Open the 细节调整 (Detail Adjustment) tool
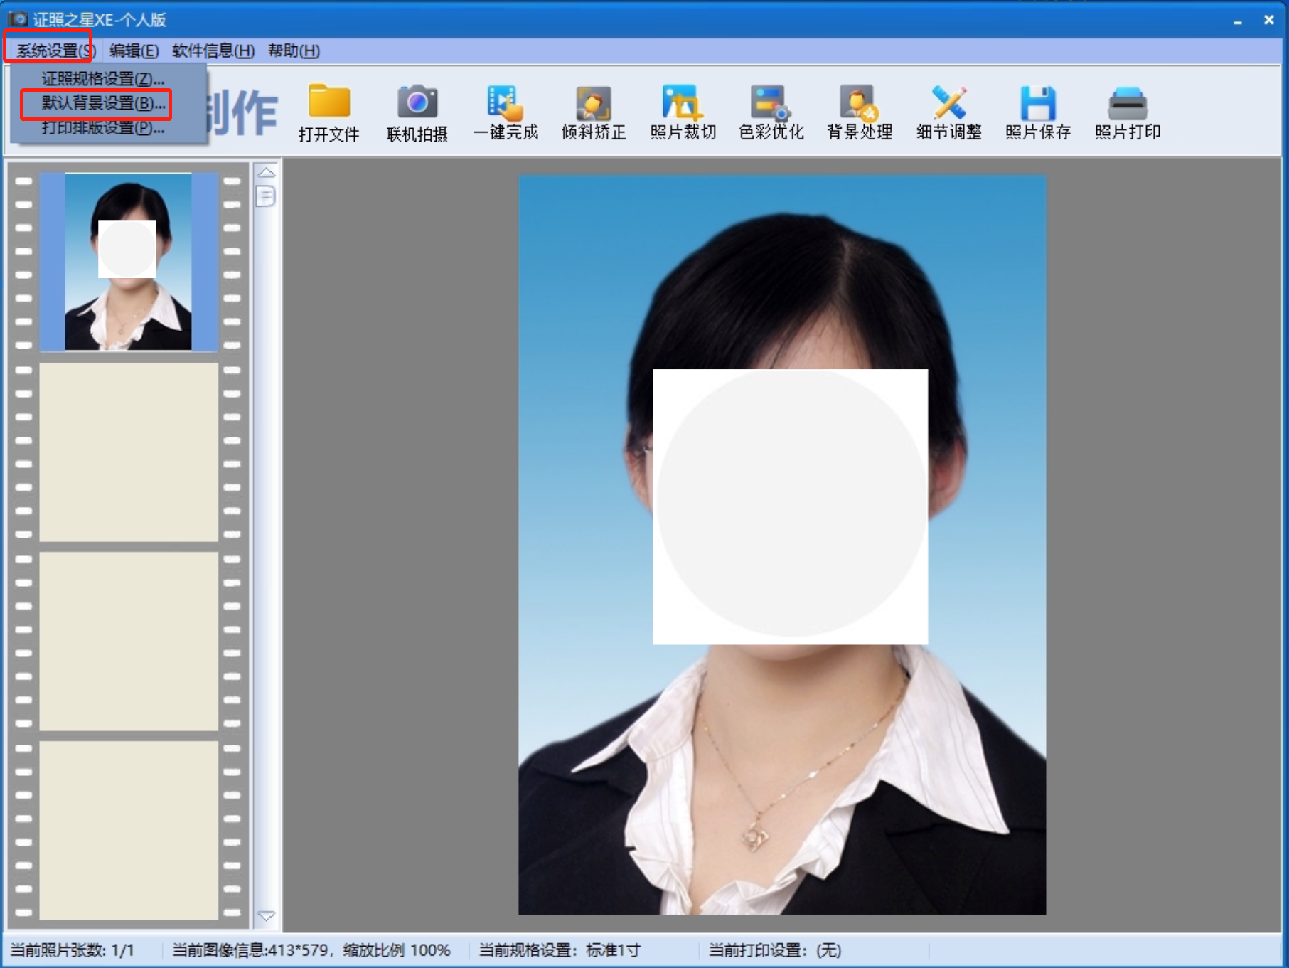 click(948, 112)
